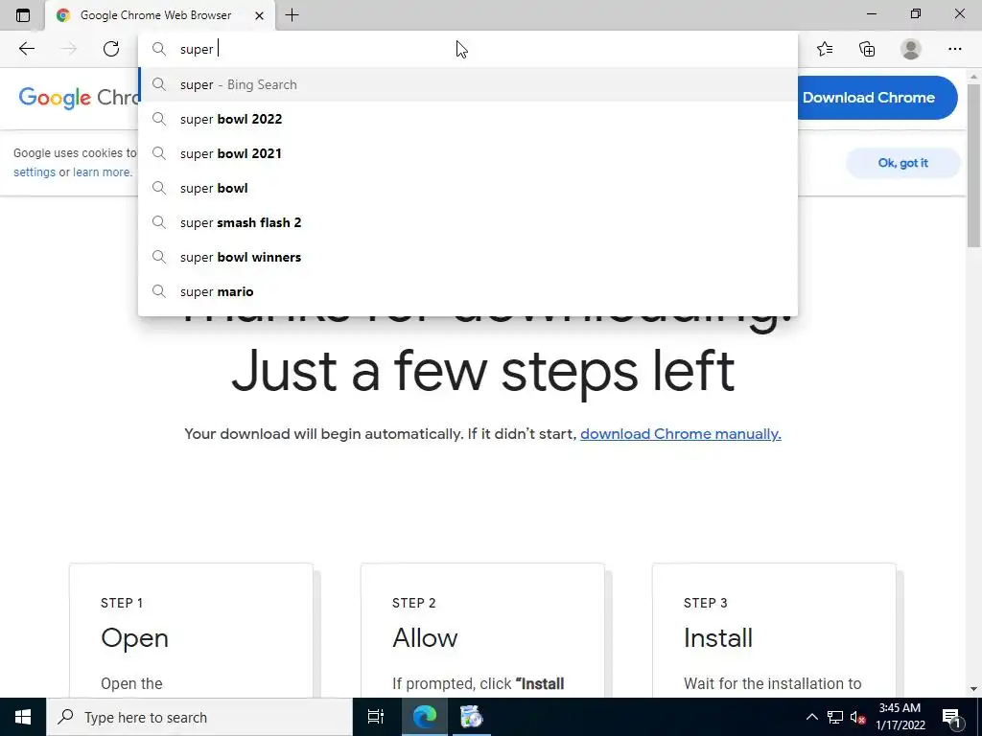The width and height of the screenshot is (982, 736).
Task: Show hidden system tray icons chevron
Action: [811, 717]
